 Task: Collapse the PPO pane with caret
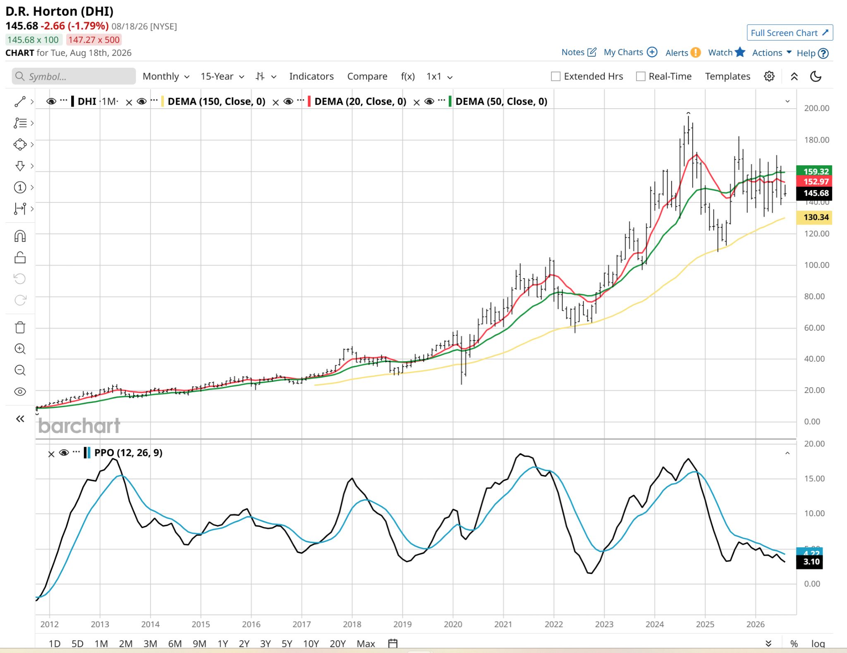(x=787, y=453)
